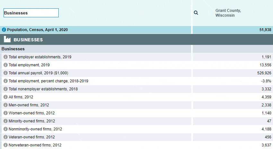Open the Businesses topic selector box
Viewport: 273px width, 149px height.
coord(31,13)
